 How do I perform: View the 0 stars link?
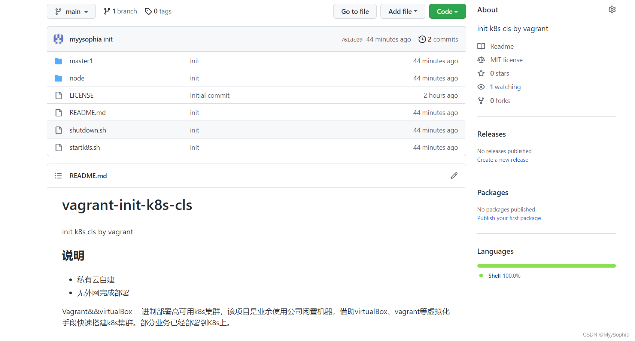[x=499, y=73]
